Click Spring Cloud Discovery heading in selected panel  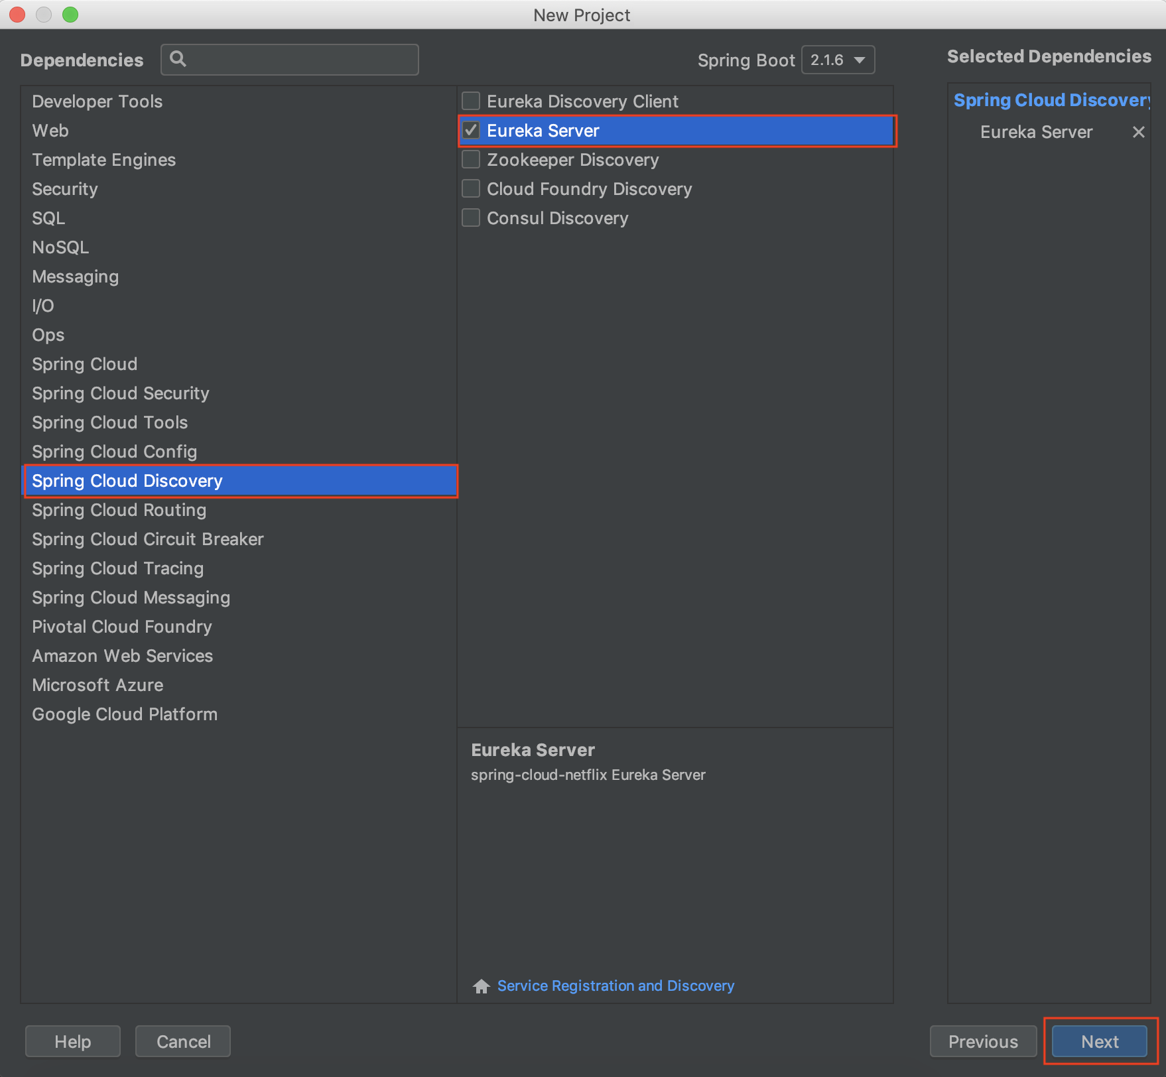coord(1051,100)
